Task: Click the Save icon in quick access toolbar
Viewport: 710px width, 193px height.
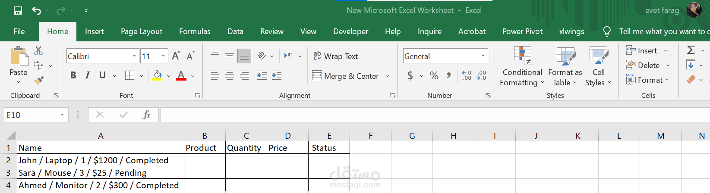Action: (x=18, y=11)
